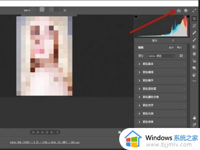Click the II icon in top bar
The image size is (200, 150).
65,10
